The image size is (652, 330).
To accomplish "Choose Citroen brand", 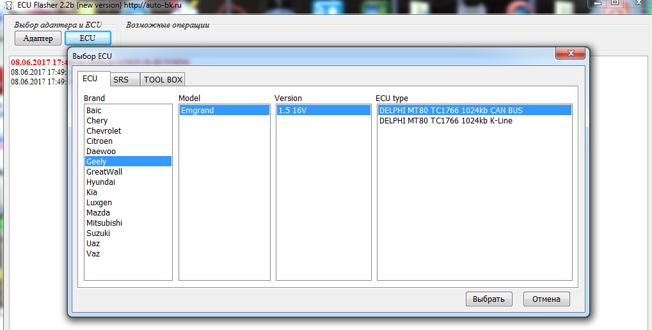I will [x=128, y=141].
